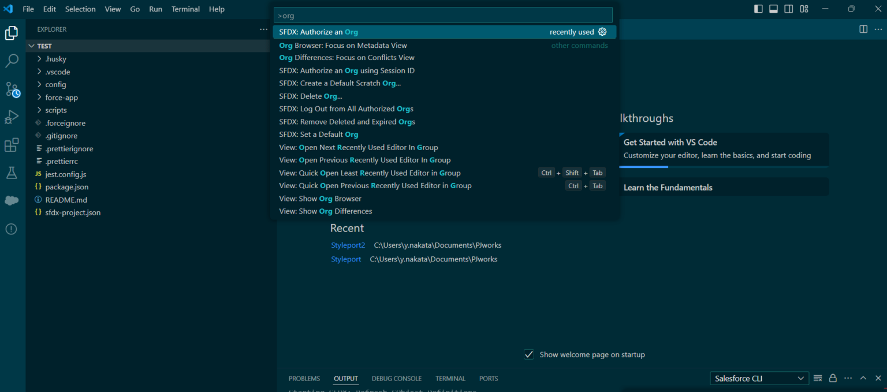Uncheck Show welcome page on startup
Viewport: 887px width, 392px height.
528,354
